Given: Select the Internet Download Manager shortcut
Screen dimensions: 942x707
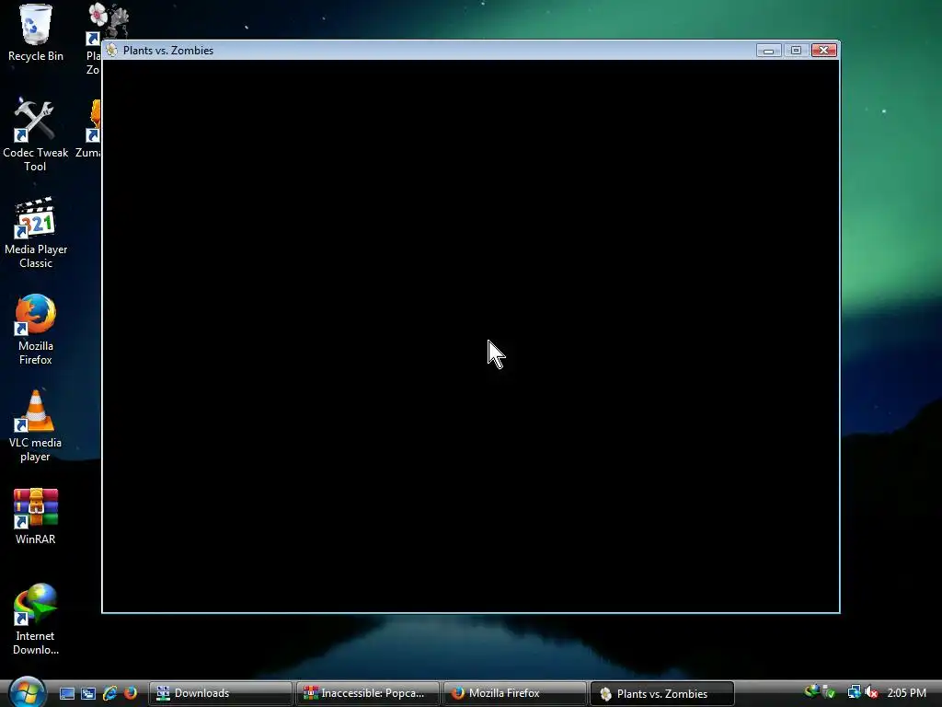Looking at the screenshot, I should pos(36,620).
